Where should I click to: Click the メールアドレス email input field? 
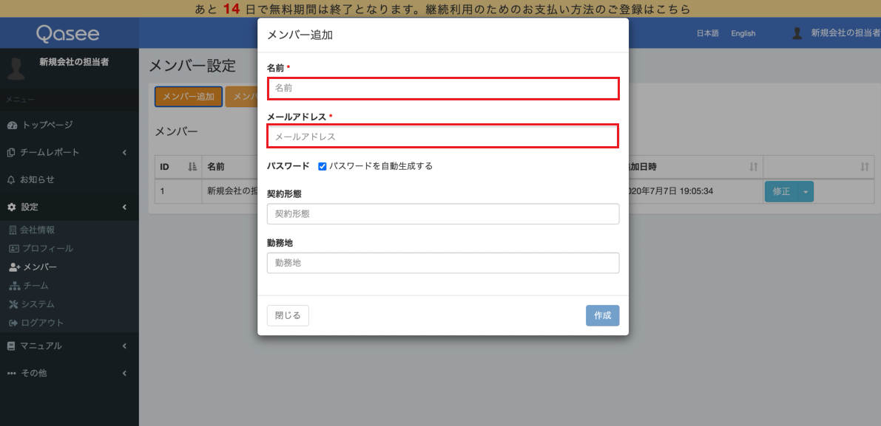(443, 137)
